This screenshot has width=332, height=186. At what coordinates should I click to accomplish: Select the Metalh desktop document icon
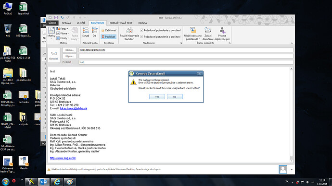pyautogui.click(x=24, y=163)
